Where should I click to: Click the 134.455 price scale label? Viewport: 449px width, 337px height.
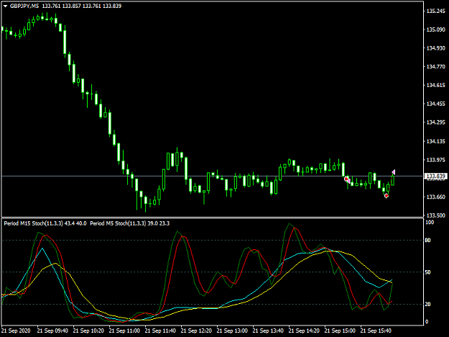tap(436, 104)
